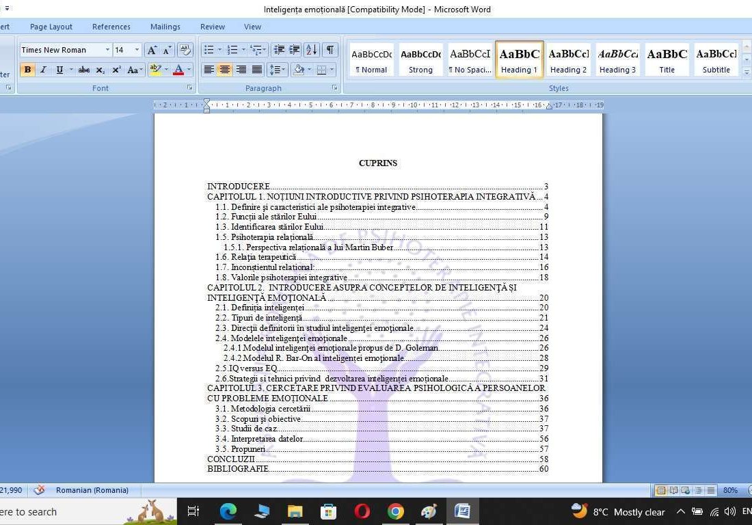Enable justified text alignment
The height and width of the screenshot is (525, 752).
coord(257,69)
